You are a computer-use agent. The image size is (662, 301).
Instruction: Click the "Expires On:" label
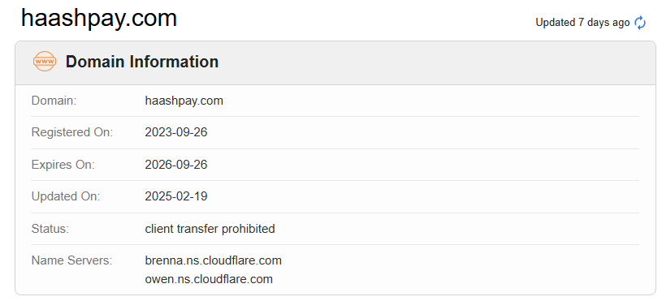pyautogui.click(x=63, y=165)
